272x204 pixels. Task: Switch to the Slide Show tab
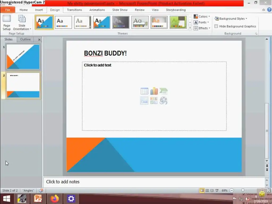point(120,10)
